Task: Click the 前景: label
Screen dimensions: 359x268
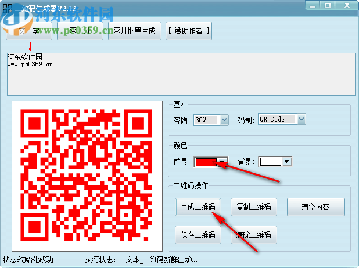Action: (182, 162)
